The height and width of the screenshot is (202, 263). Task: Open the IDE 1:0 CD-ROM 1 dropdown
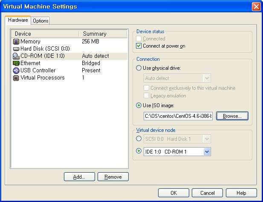[207, 152]
